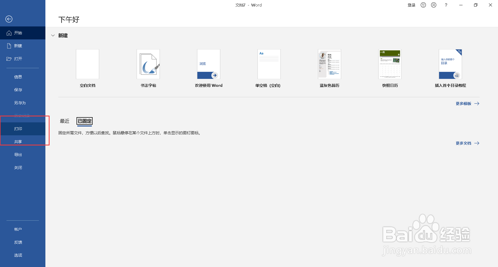Click 关闭 to close the document
Screen dimensions: 498x267
(23, 168)
